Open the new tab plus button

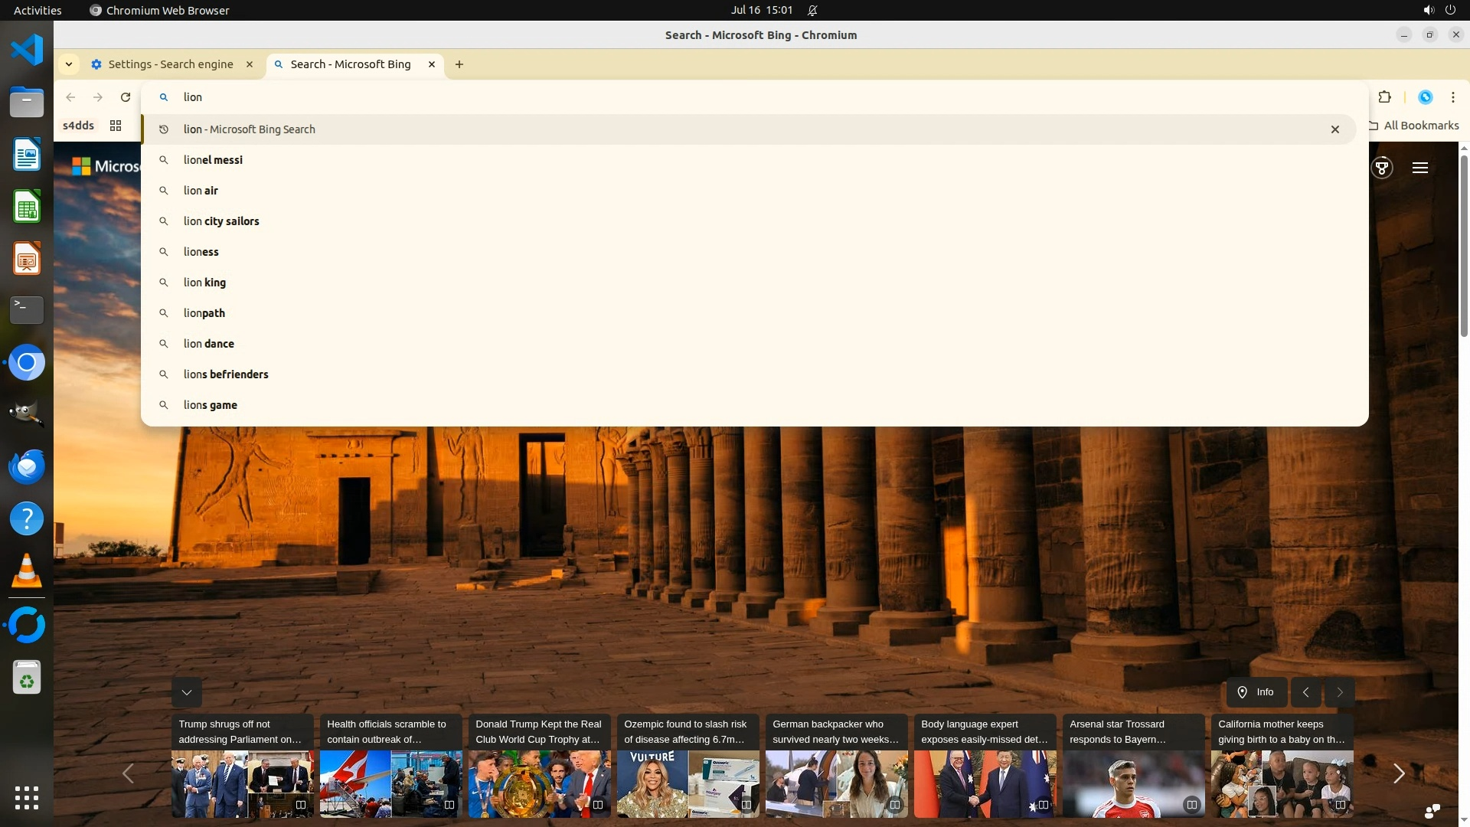[459, 64]
